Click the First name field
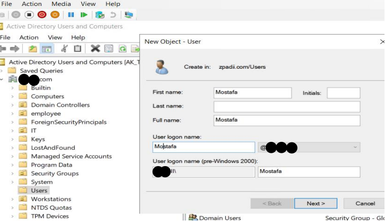The width and height of the screenshot is (386, 222). click(253, 93)
